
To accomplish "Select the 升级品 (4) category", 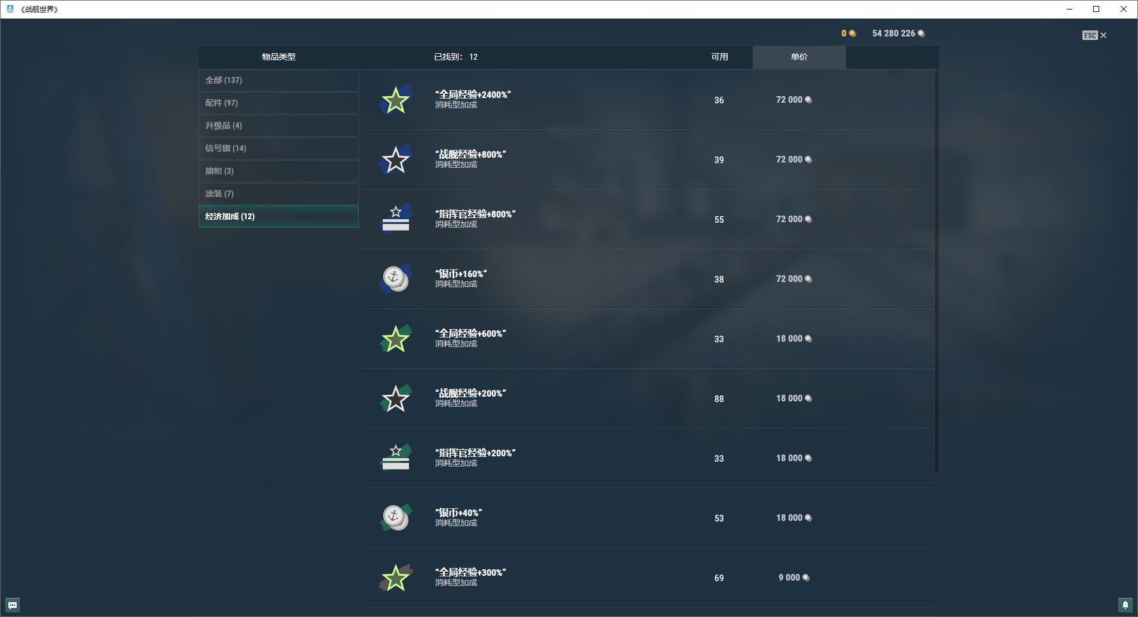I will coord(278,125).
